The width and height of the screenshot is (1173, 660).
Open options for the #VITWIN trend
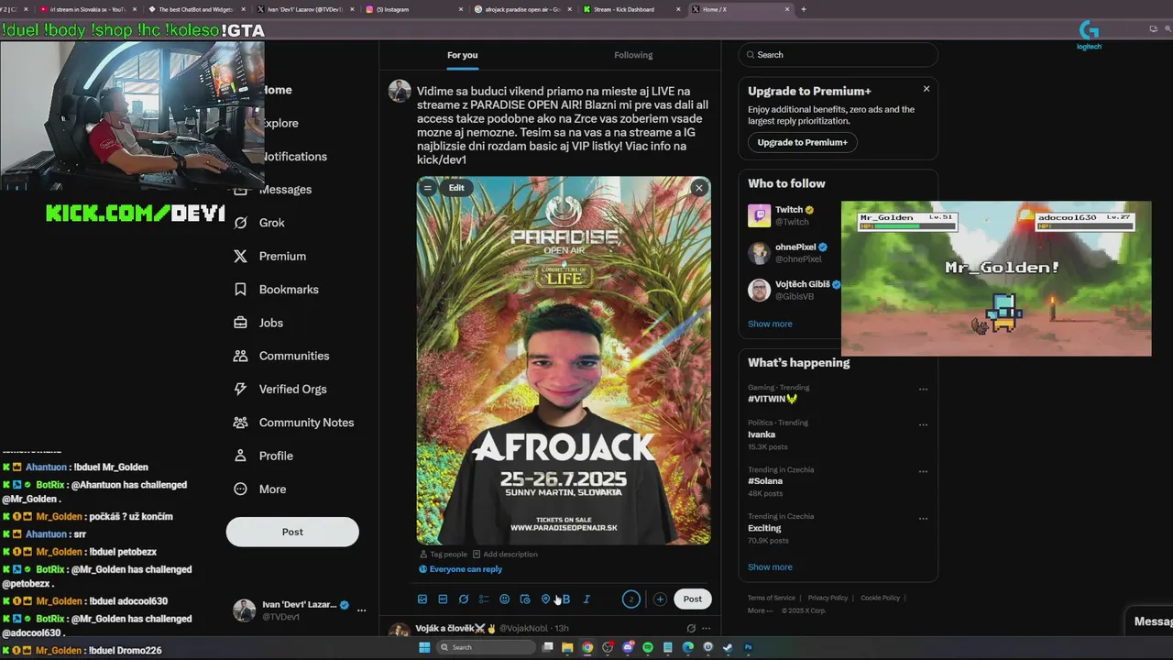pos(923,389)
